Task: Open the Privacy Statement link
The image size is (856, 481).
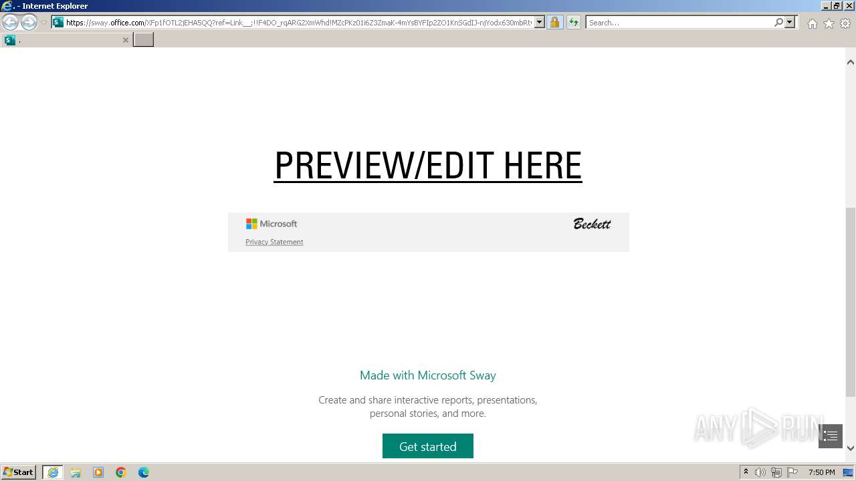Action: click(x=274, y=242)
